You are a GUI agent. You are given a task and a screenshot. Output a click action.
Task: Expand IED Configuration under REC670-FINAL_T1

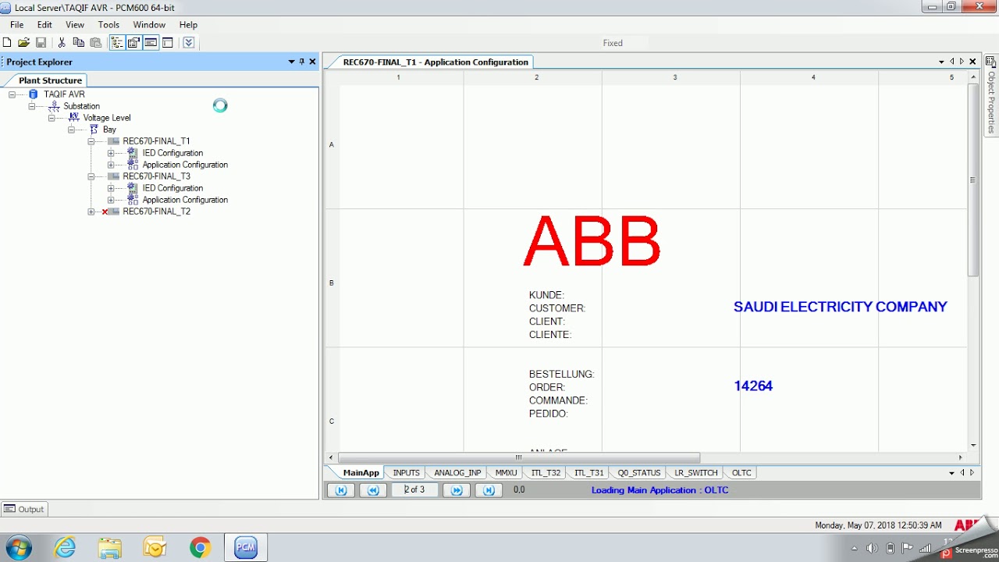coord(111,153)
